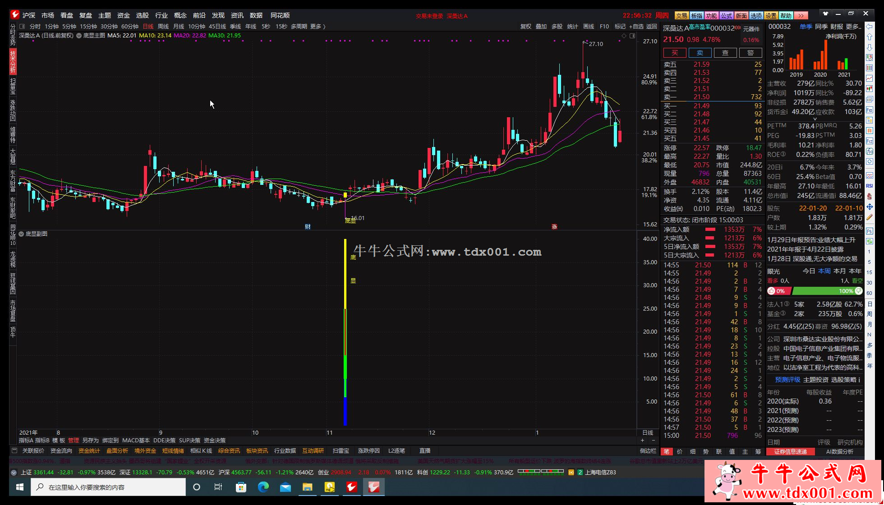Screen dimensions: 884x505
Task: Click the RSI indicator icon in right toolbar
Action: pyautogui.click(x=870, y=186)
